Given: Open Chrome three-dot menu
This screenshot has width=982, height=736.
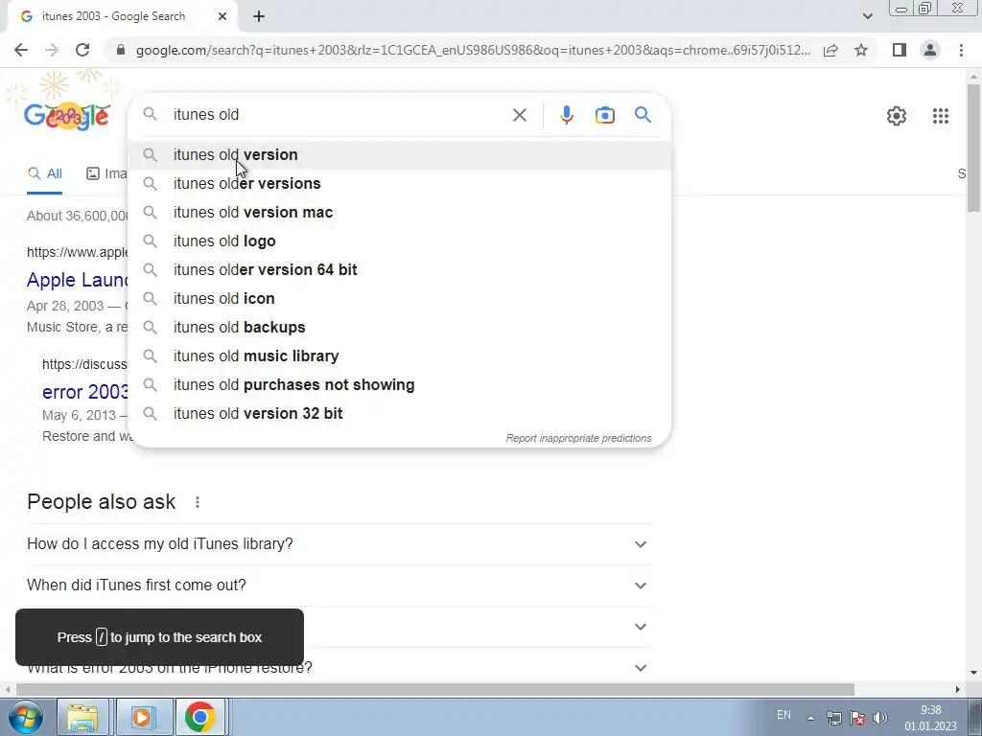Looking at the screenshot, I should (x=961, y=50).
